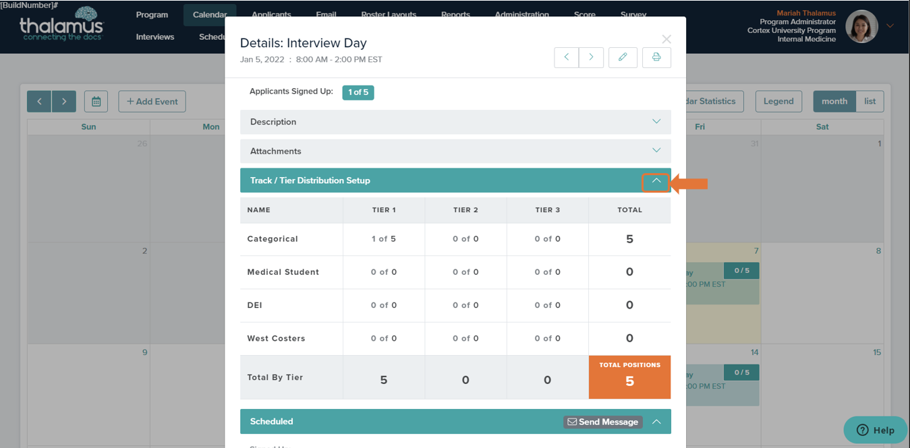This screenshot has height=448, width=910.
Task: Click the 'Mariah Thalamus' user name
Action: pyautogui.click(x=806, y=13)
